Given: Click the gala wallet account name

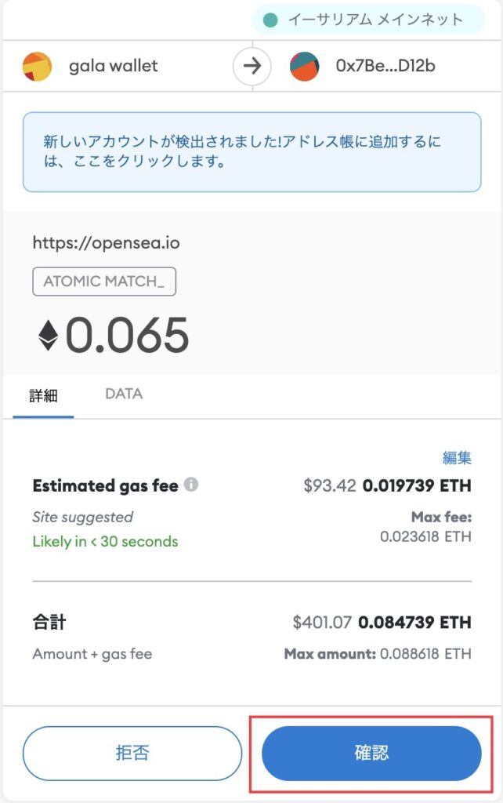Looking at the screenshot, I should pyautogui.click(x=113, y=66).
